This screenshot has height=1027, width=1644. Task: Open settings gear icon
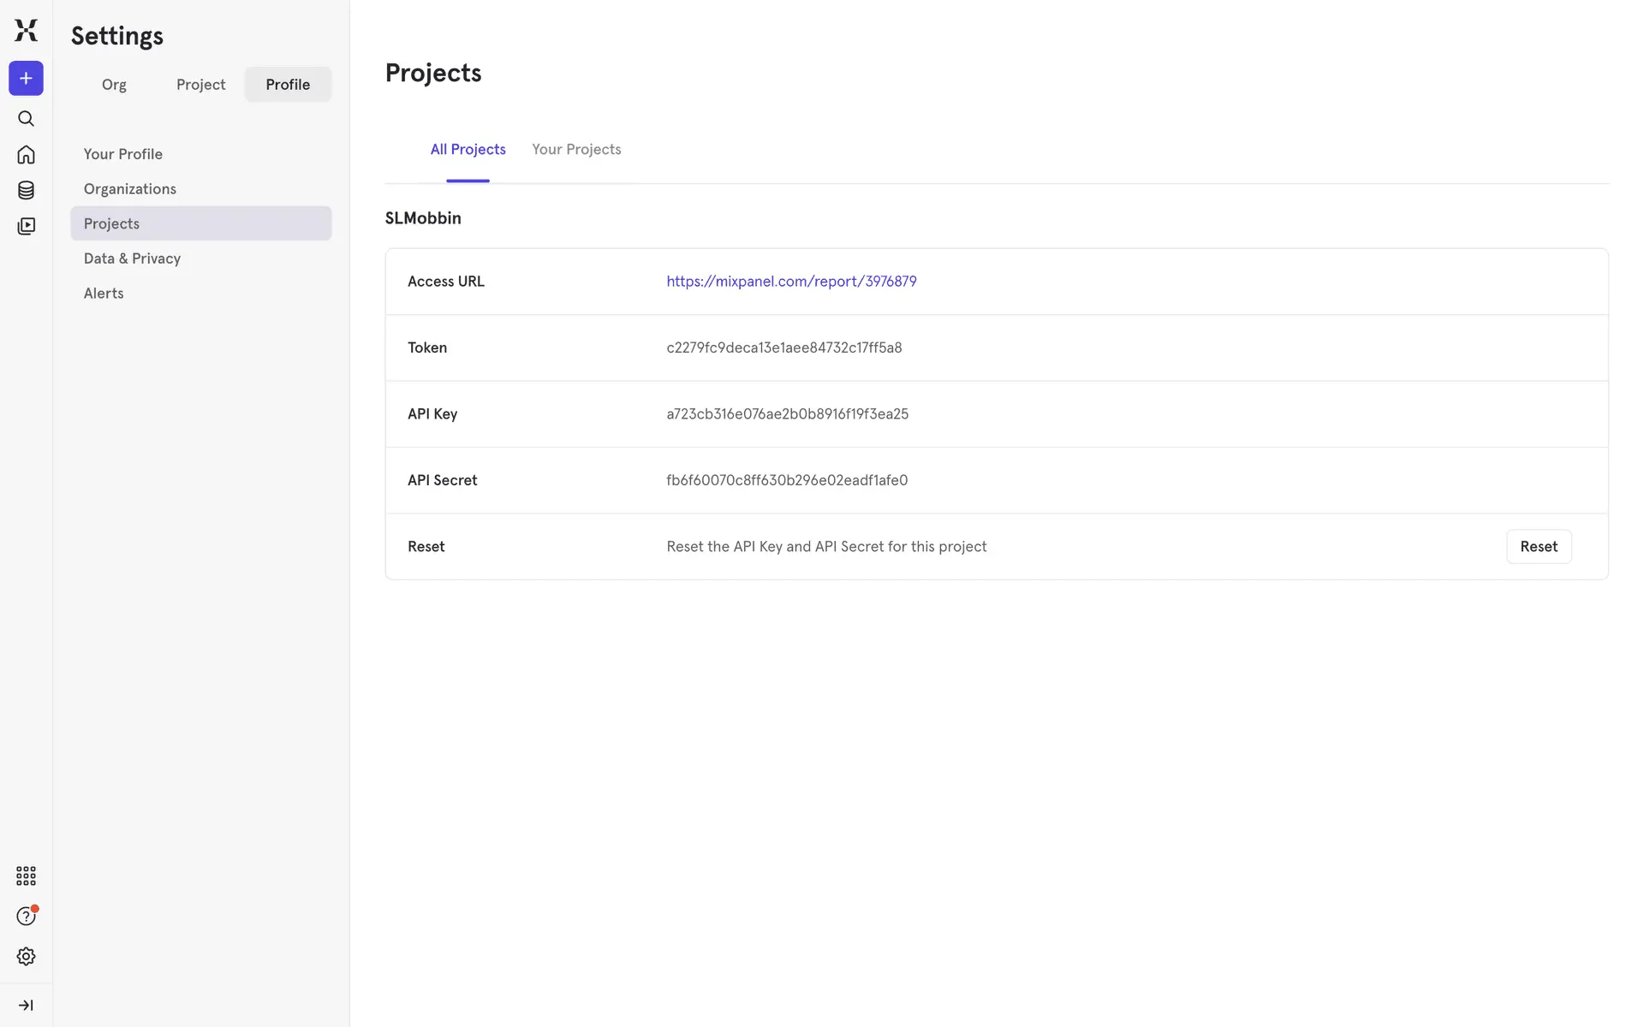pyautogui.click(x=26, y=957)
